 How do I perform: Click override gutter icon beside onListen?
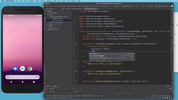point(76,44)
